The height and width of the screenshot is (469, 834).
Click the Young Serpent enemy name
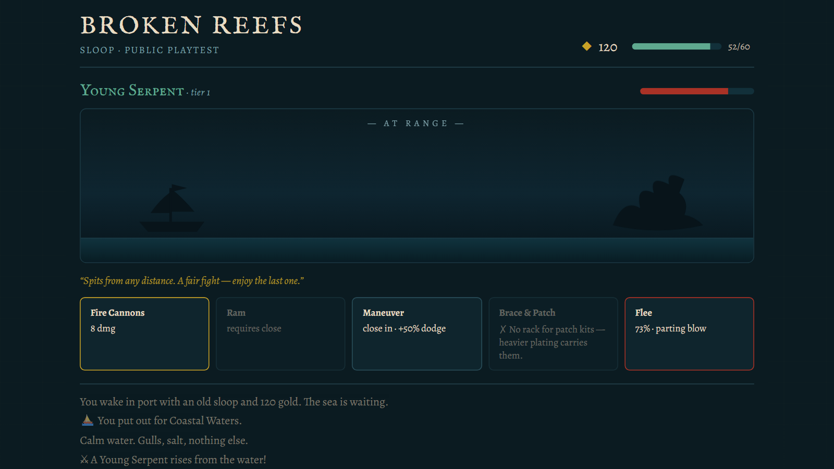pos(132,91)
